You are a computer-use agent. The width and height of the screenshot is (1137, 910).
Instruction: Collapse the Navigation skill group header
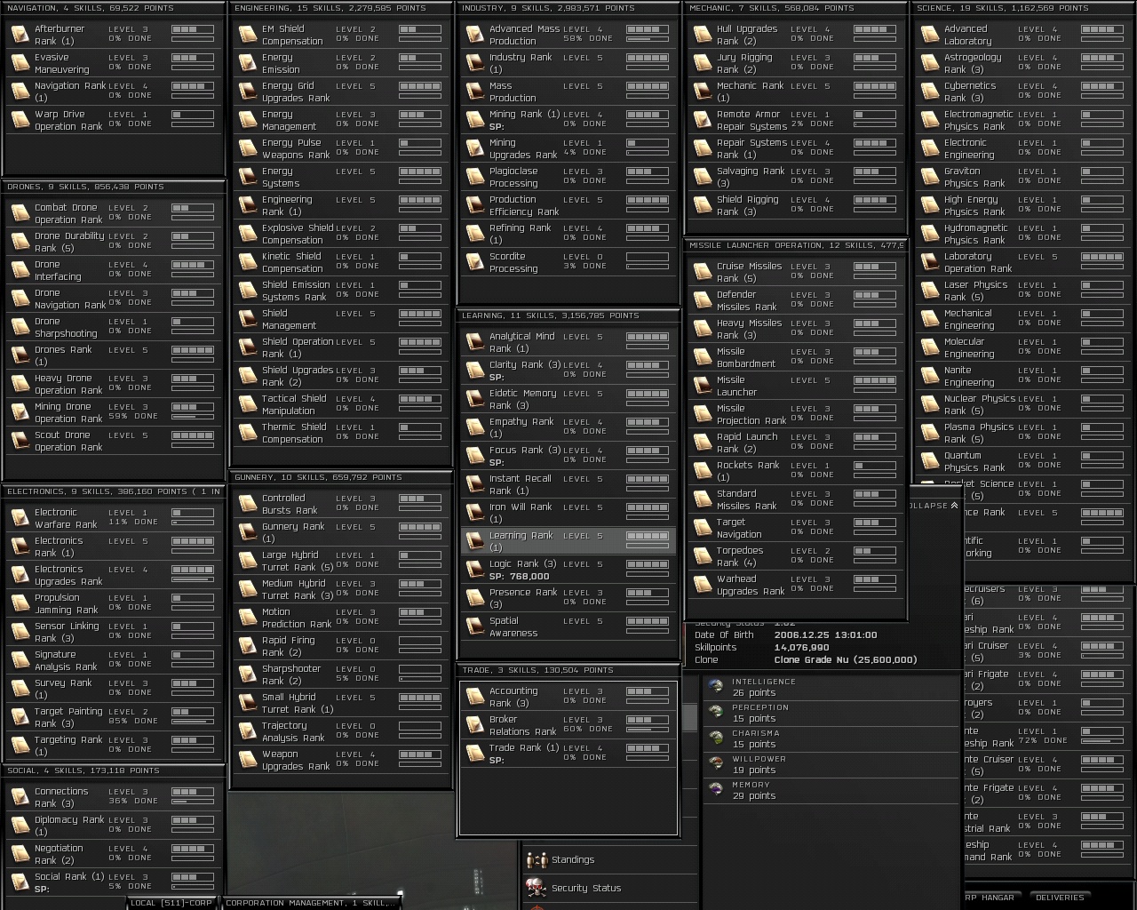click(113, 8)
